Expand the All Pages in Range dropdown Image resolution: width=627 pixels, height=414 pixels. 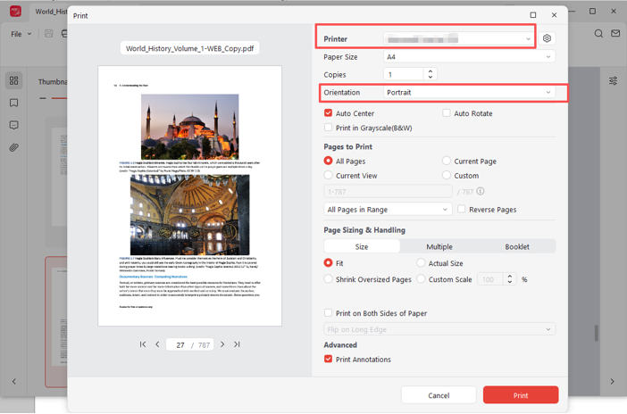click(388, 210)
